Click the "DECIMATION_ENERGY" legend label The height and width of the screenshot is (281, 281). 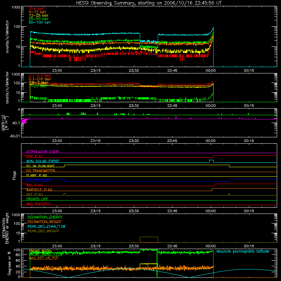point(45,217)
